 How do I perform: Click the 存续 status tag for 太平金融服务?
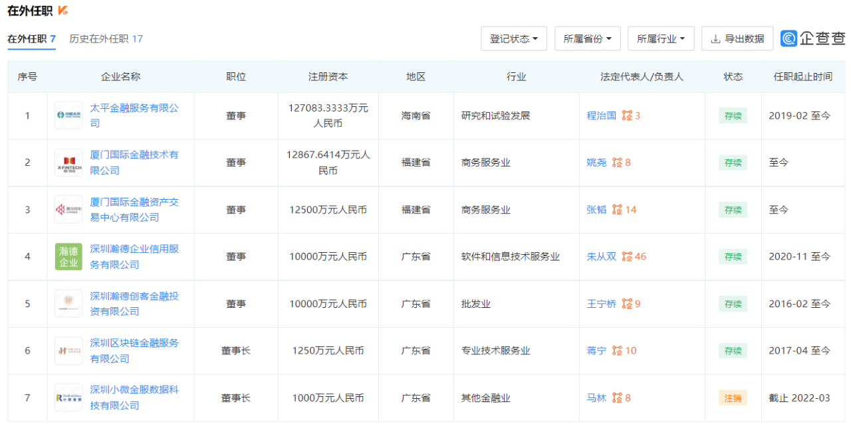point(733,115)
